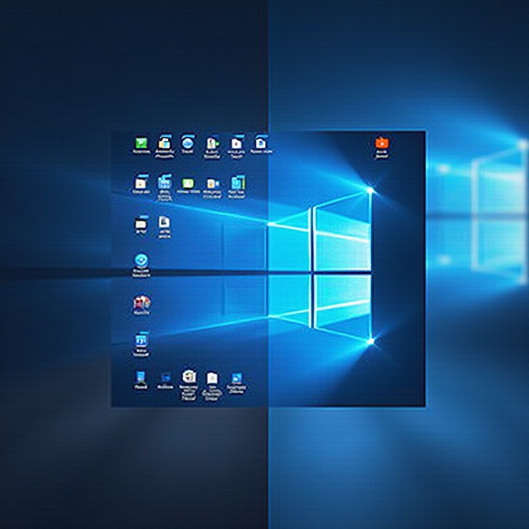Select the yellow padlock icon with blue badge
The width and height of the screenshot is (529, 529).
coord(212,183)
